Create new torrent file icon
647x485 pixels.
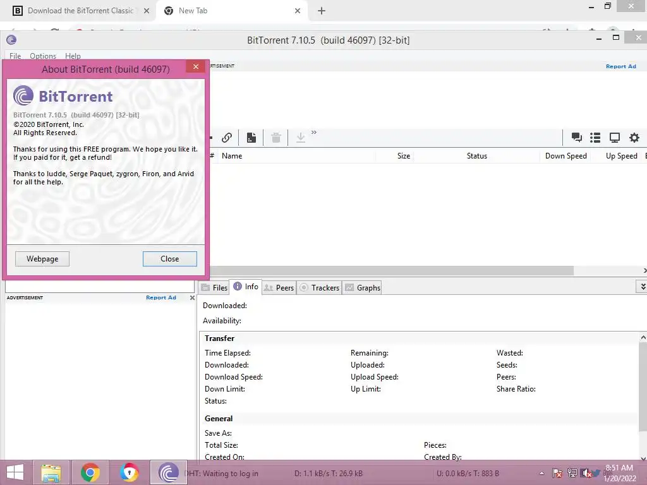click(251, 137)
